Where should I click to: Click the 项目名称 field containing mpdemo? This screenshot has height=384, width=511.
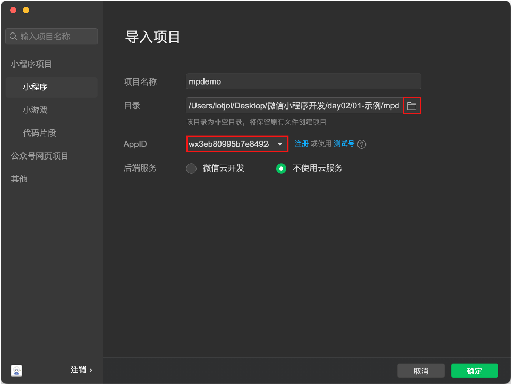tap(303, 81)
